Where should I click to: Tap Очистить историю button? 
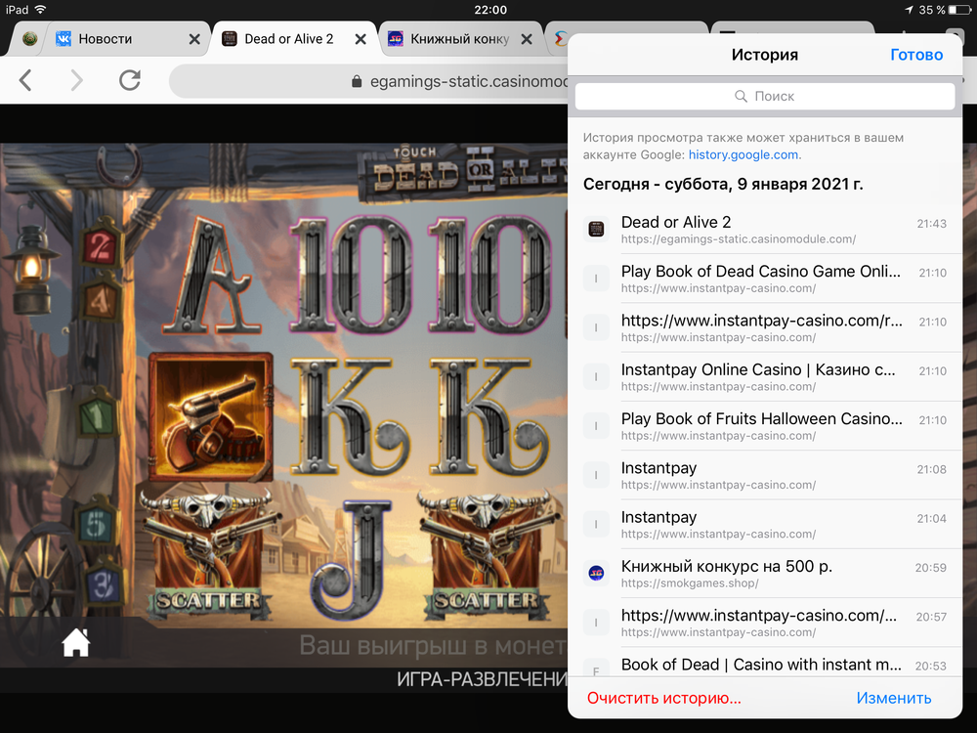pos(663,698)
